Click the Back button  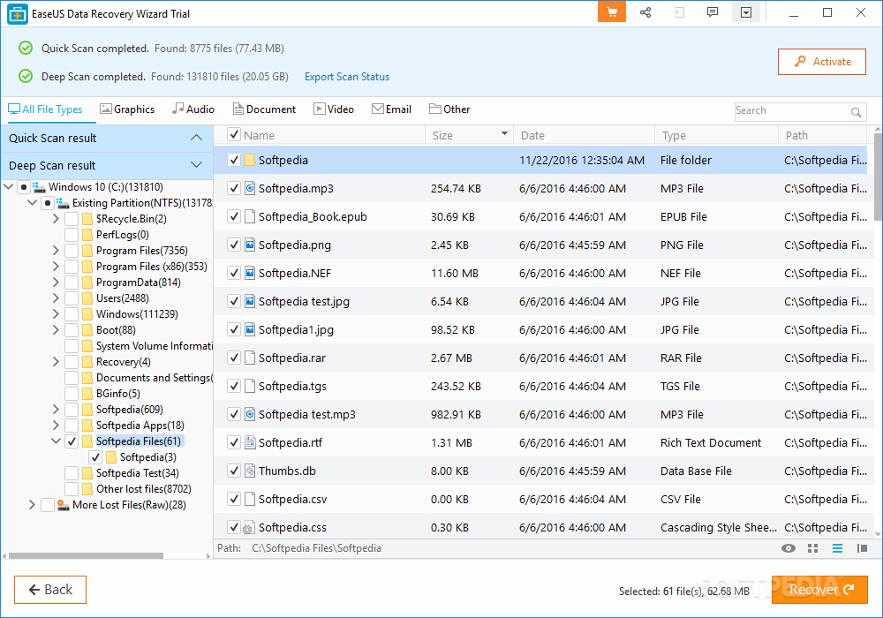50,589
